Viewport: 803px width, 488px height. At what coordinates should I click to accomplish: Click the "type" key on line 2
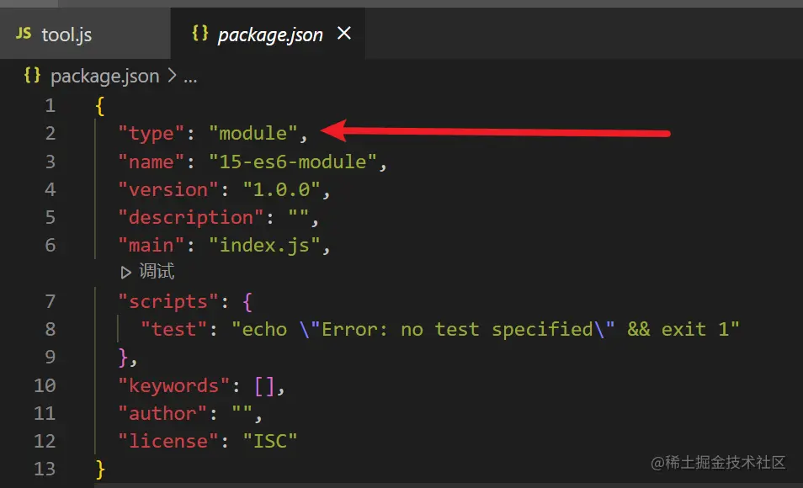coord(152,133)
